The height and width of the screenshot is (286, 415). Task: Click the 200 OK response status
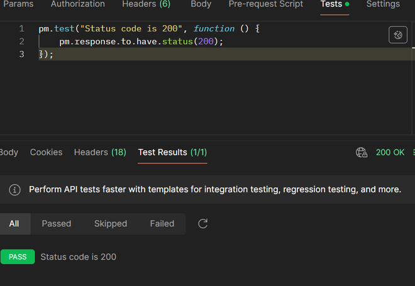pos(390,152)
